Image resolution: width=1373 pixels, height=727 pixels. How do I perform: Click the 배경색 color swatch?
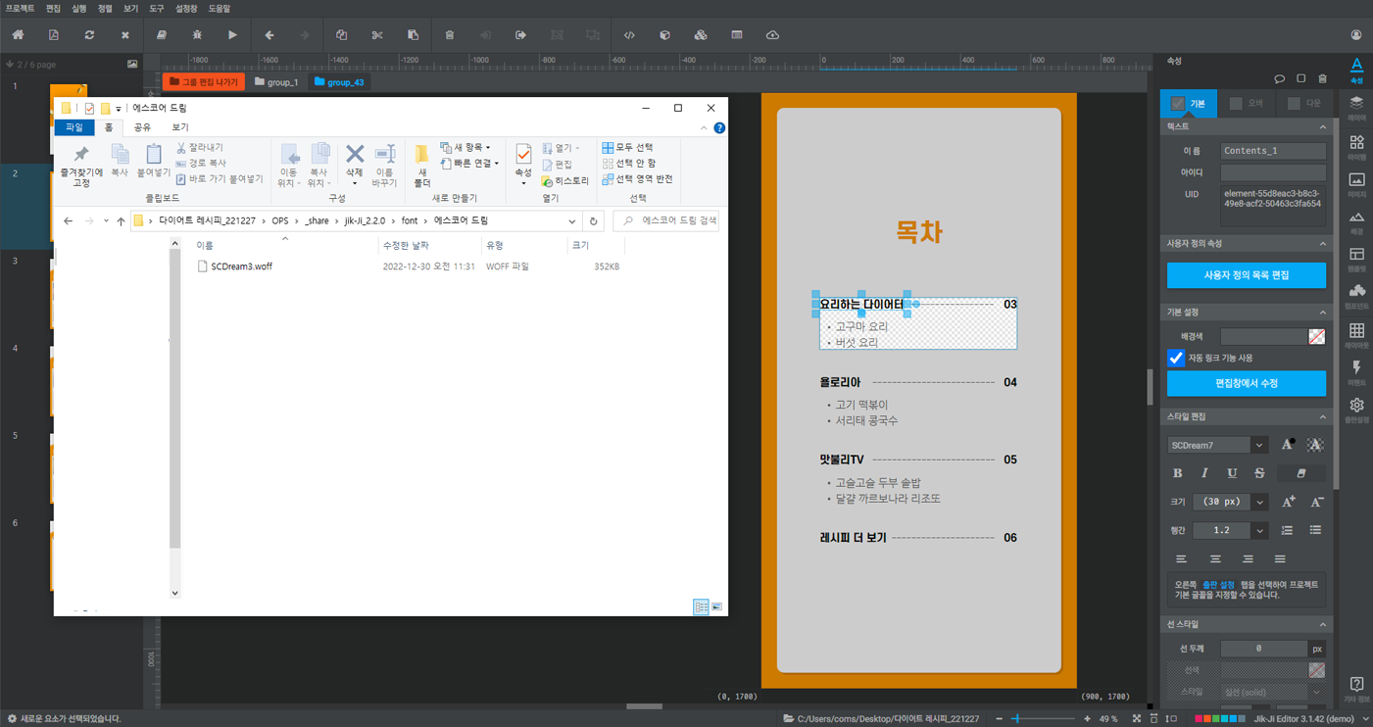click(1317, 335)
